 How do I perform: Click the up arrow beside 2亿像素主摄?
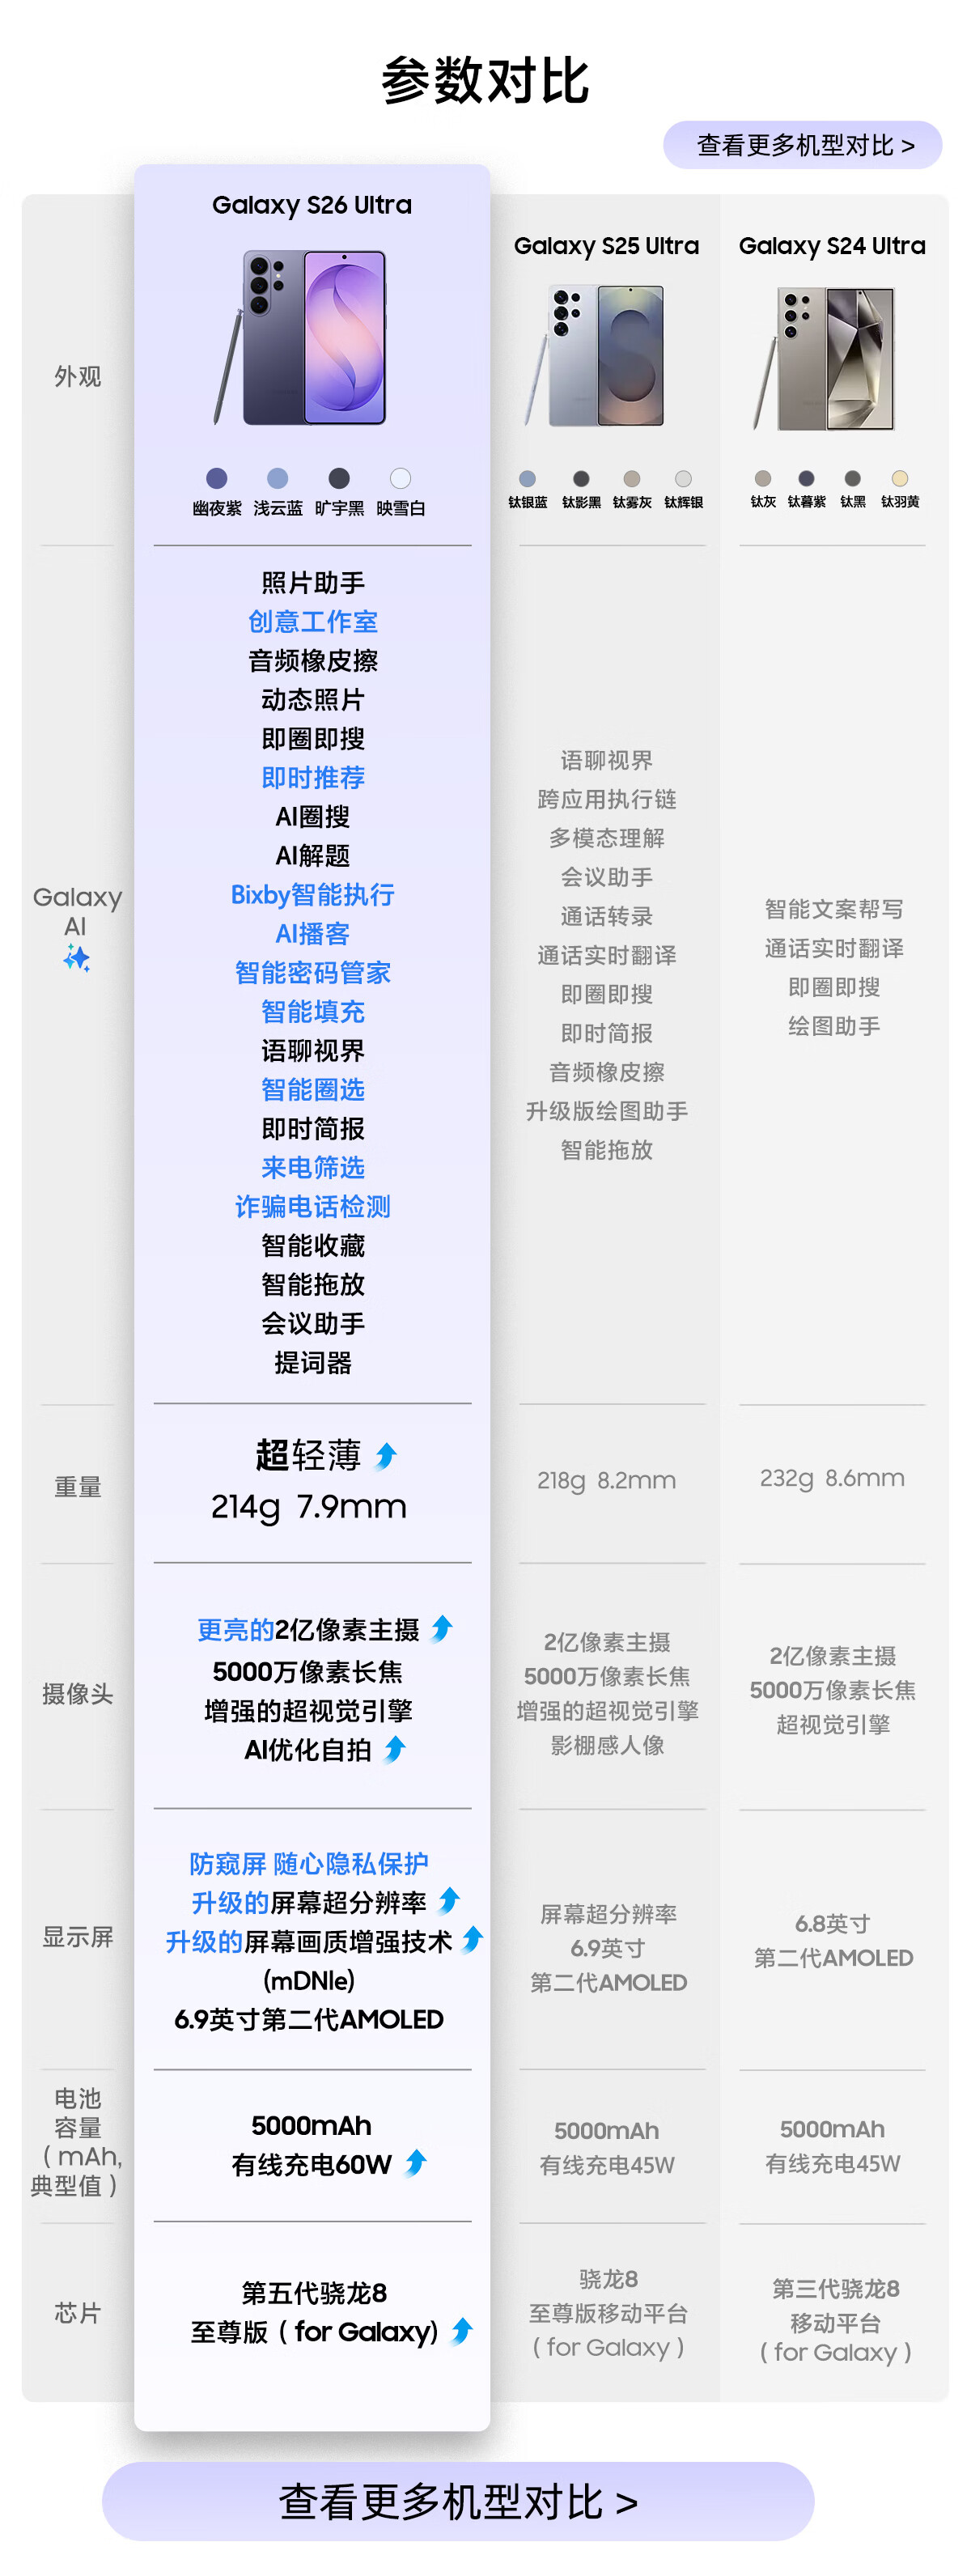coord(441,1629)
